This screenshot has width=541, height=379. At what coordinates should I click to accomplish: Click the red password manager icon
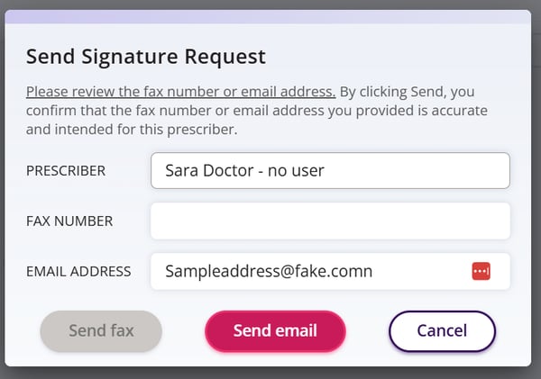[x=481, y=271]
